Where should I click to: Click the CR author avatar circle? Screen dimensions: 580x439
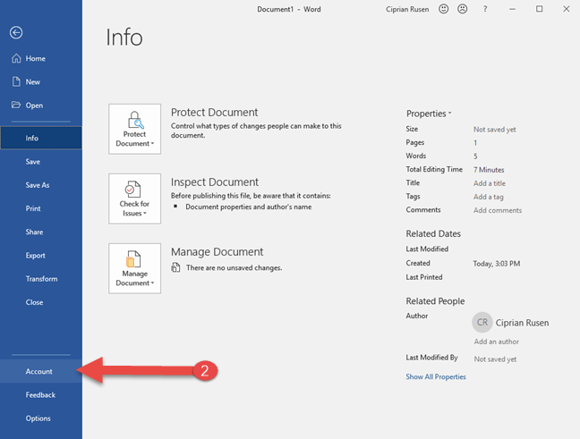click(x=482, y=322)
